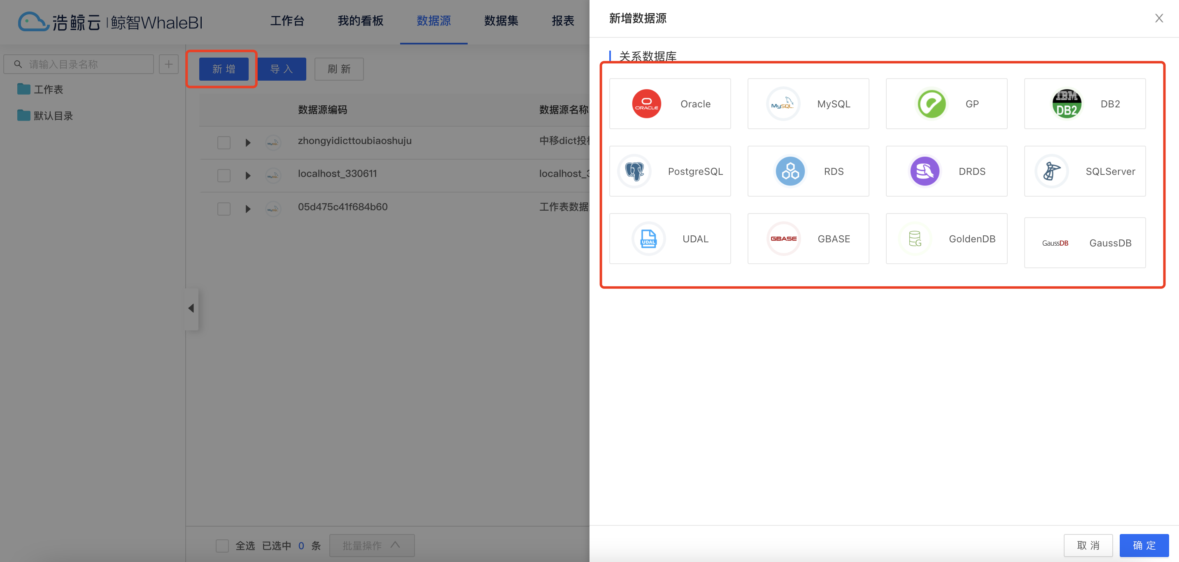Click the add directory plus icon

[x=168, y=64]
